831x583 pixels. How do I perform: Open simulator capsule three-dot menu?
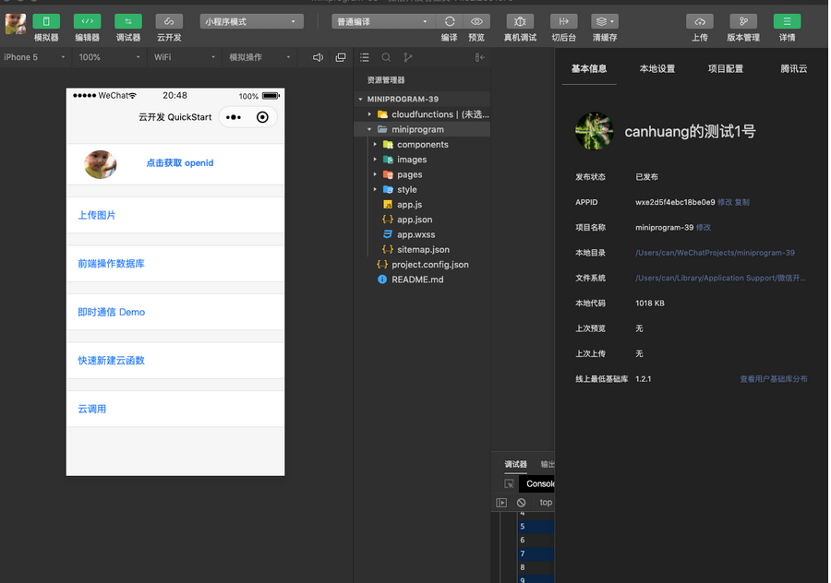[234, 117]
